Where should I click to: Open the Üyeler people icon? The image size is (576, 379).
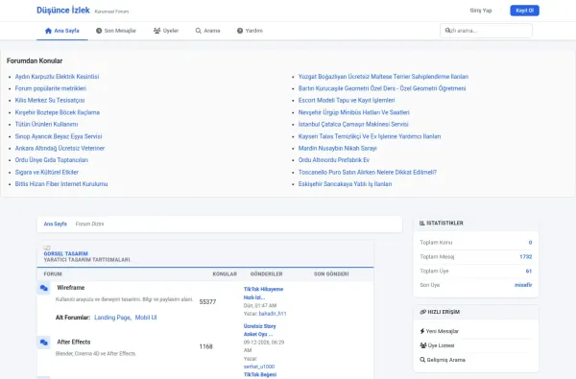[156, 31]
